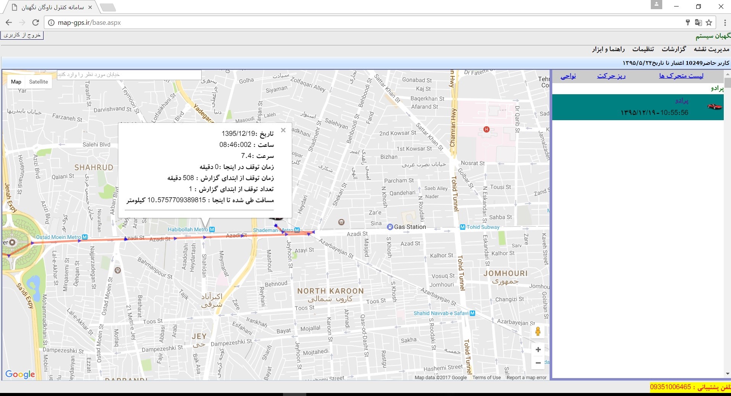The height and width of the screenshot is (396, 731).
Task: Click the green پرادو group header
Action: (717, 88)
